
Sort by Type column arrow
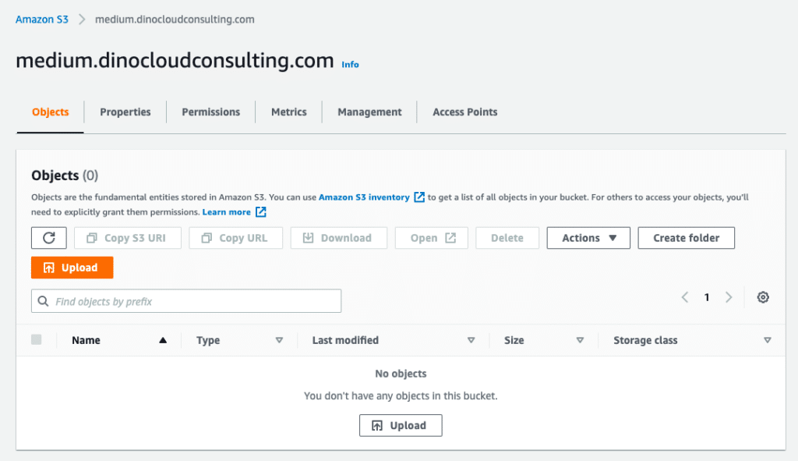(x=279, y=340)
